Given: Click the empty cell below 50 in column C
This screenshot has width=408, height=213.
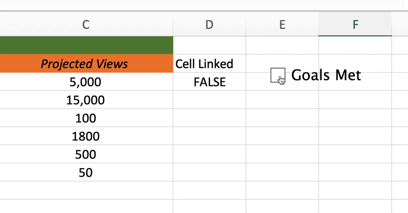Looking at the screenshot, I should [86, 191].
